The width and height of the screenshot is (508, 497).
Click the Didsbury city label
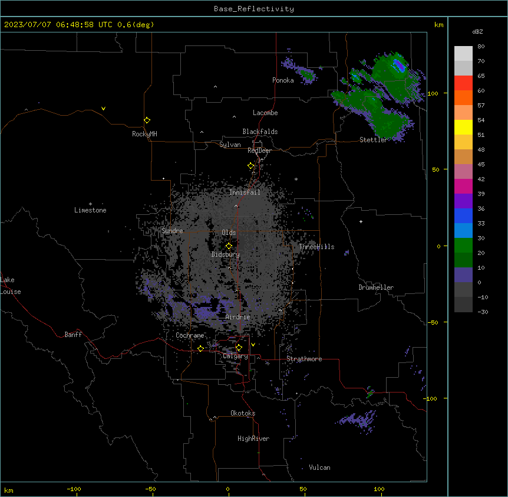coord(226,254)
